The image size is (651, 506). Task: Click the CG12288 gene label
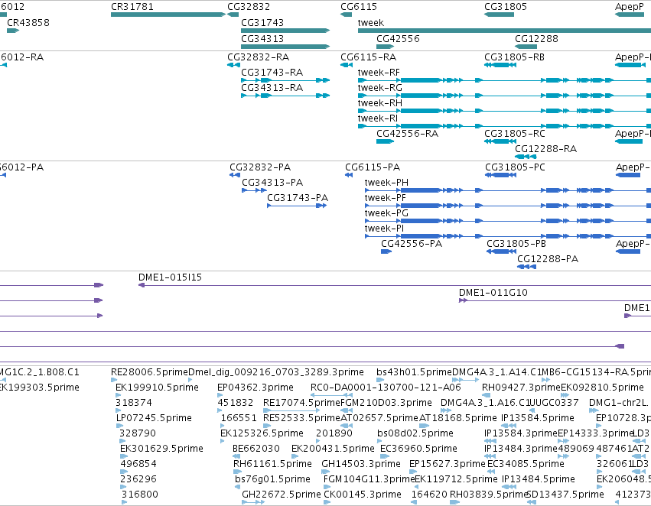(536, 38)
